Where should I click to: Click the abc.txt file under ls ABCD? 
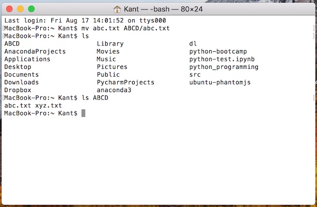click(x=17, y=105)
